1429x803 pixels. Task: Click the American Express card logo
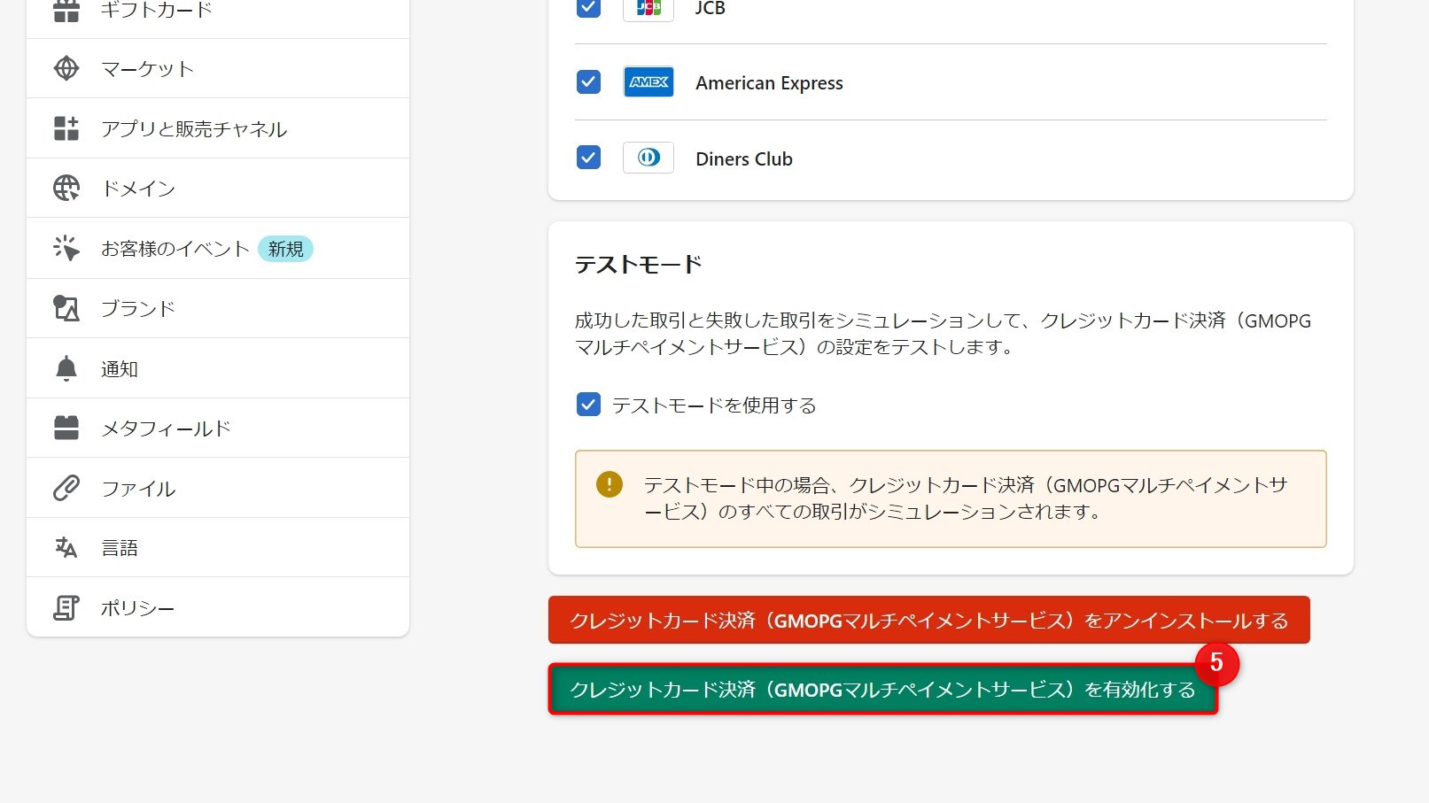pyautogui.click(x=648, y=81)
